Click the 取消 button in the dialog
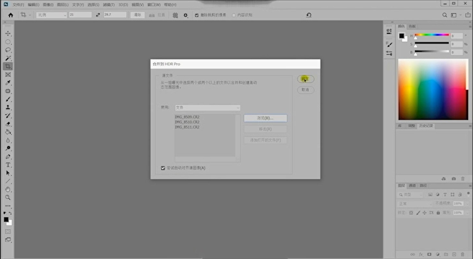Screen dimensions: 473x259 tap(305, 90)
